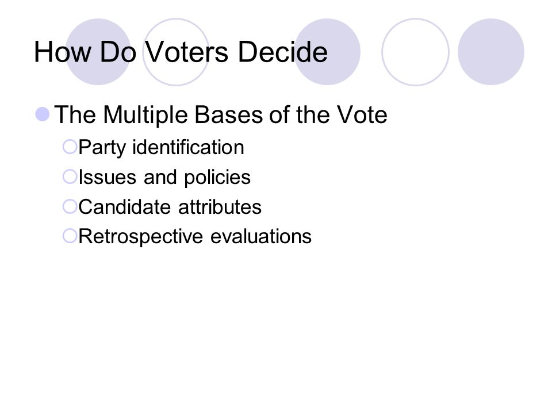
Task: Click the filled bullet before 'The Multiple Bases'
Action: [x=42, y=114]
